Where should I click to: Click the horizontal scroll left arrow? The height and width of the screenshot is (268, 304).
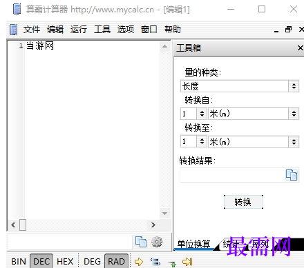click(x=13, y=225)
